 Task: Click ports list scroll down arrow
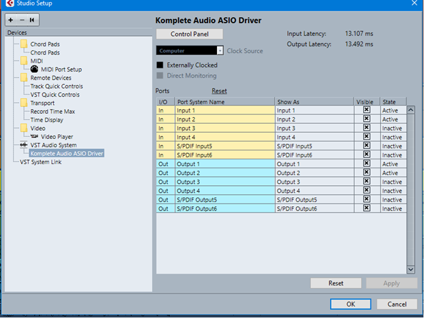tap(411, 269)
